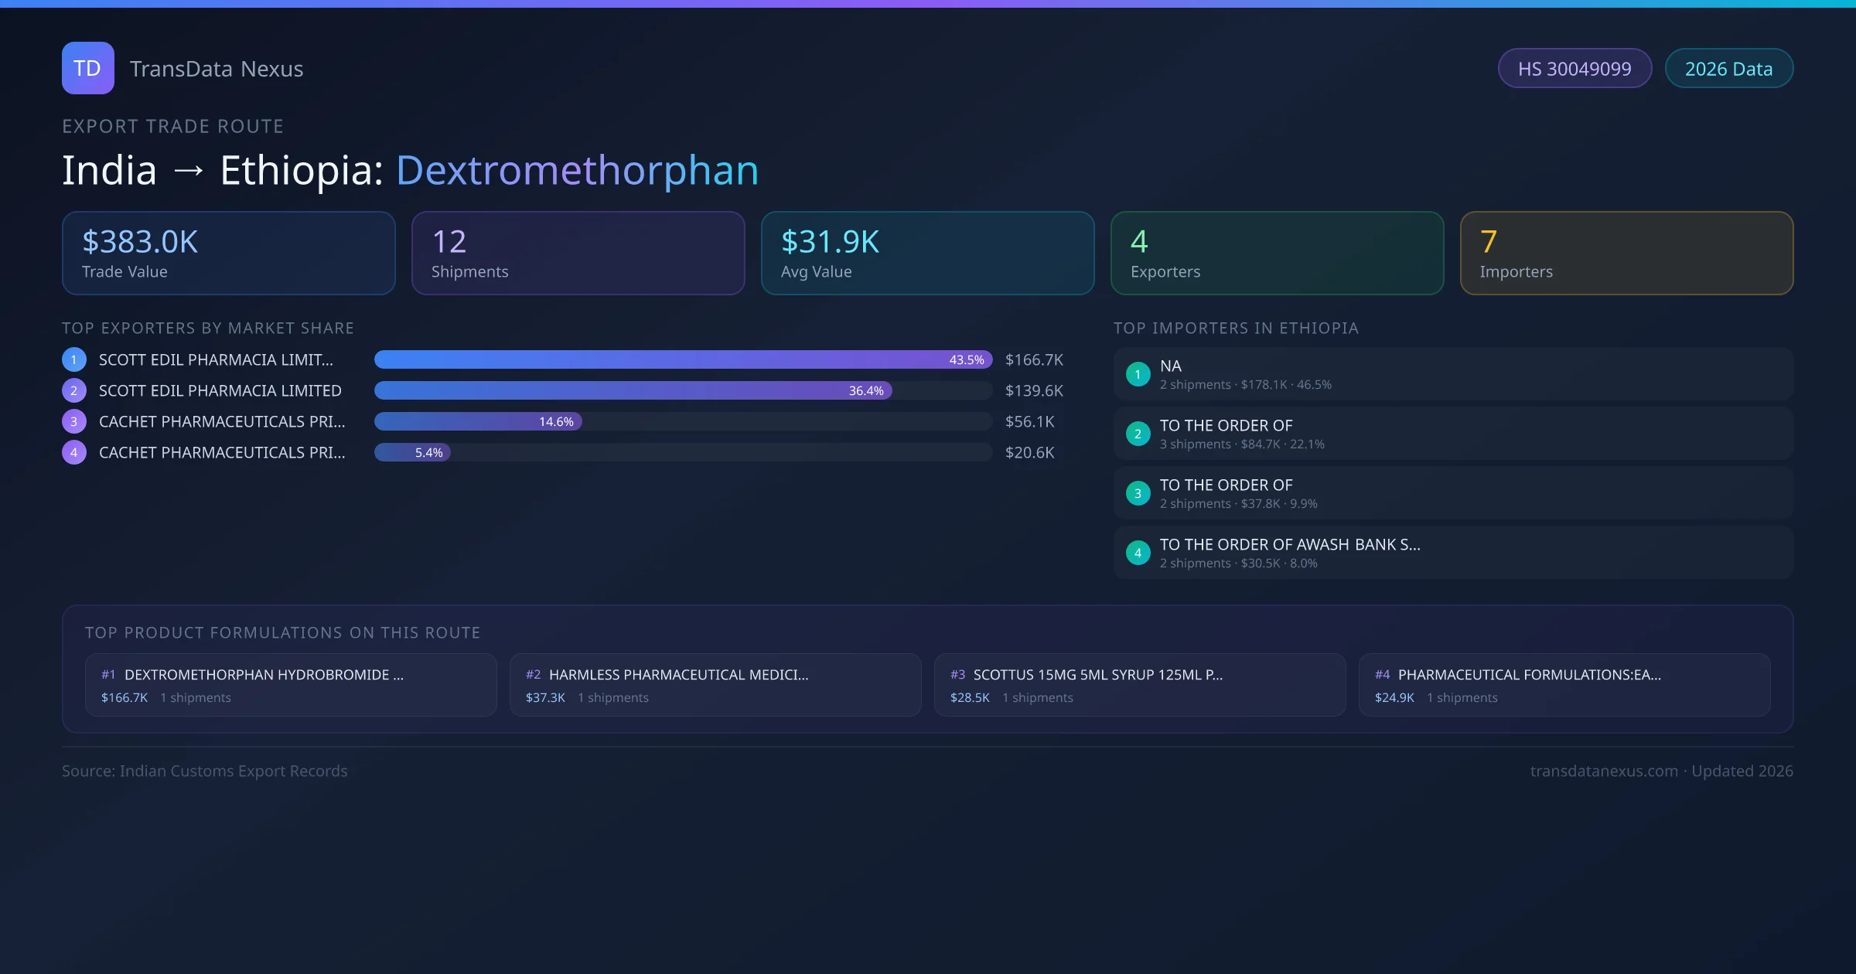Click exporter rank 2 circle badge
Screen dimensions: 1856x974
click(x=73, y=390)
